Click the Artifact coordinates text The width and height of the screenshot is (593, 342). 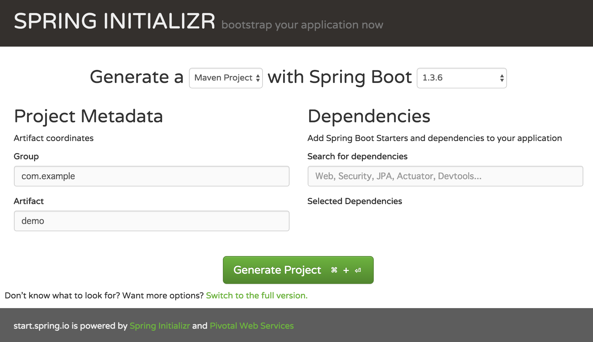pyautogui.click(x=54, y=138)
